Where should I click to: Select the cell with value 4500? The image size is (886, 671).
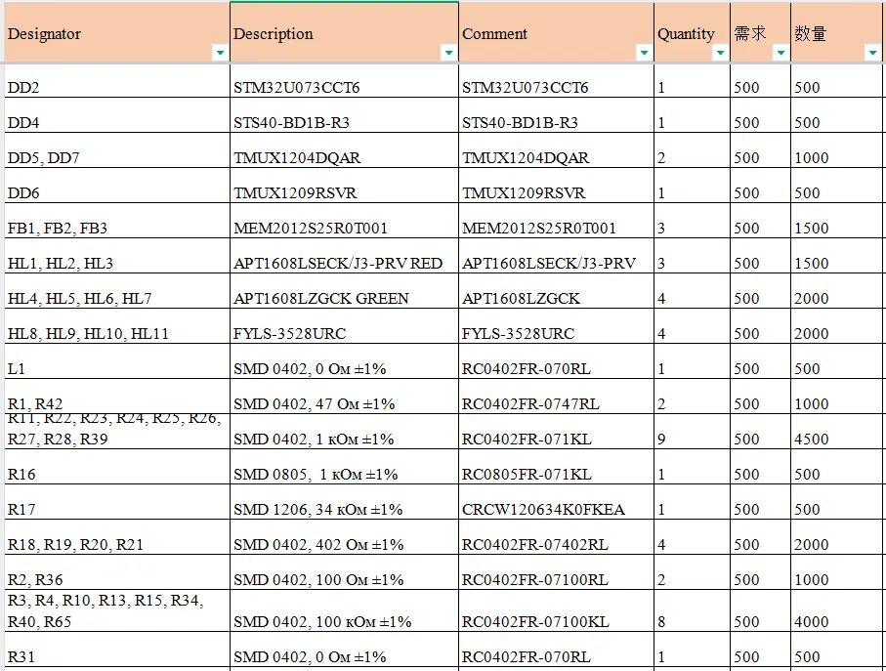(x=836, y=440)
